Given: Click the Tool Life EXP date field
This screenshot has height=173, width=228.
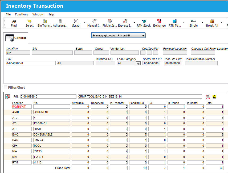Looking at the screenshot, I should 173,63.
